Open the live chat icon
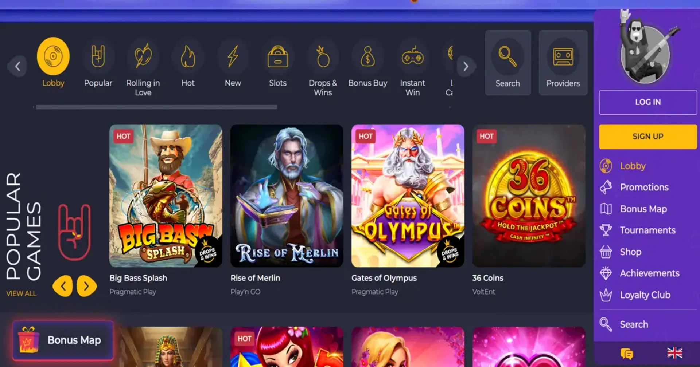Screen dimensions: 700x367 tap(627, 353)
